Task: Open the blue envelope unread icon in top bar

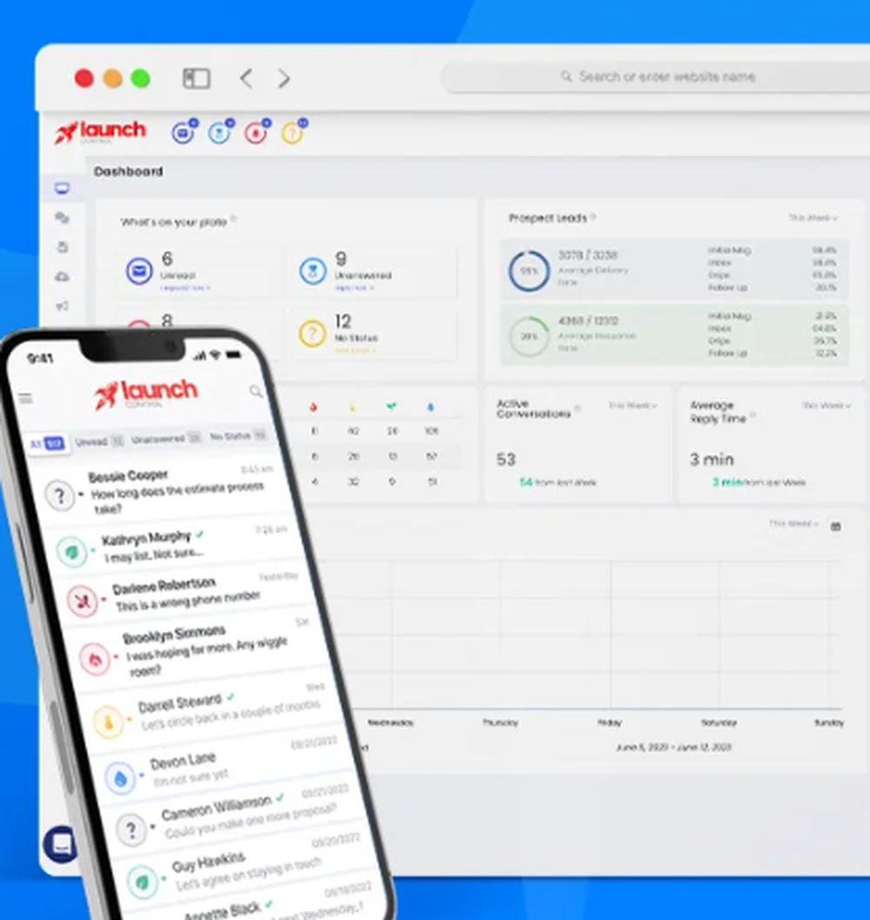Action: tap(184, 132)
